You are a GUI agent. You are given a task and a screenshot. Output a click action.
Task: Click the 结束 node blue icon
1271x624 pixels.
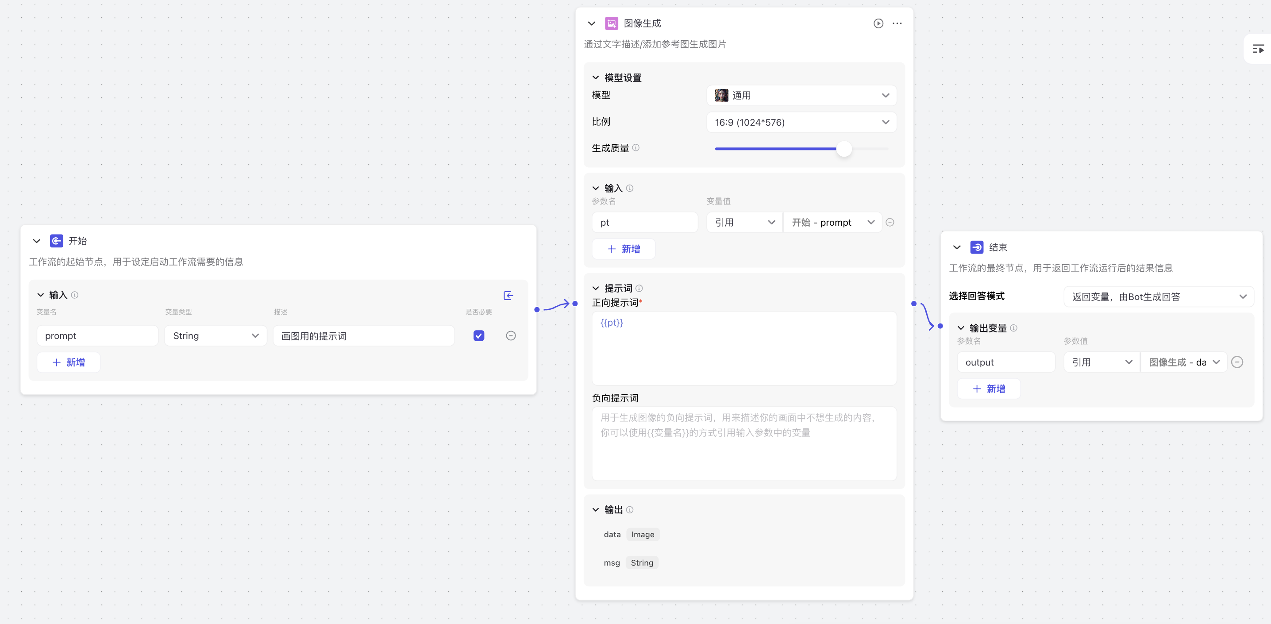tap(976, 247)
